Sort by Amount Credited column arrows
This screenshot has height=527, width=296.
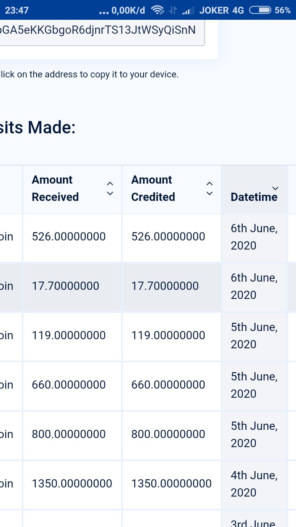[209, 189]
